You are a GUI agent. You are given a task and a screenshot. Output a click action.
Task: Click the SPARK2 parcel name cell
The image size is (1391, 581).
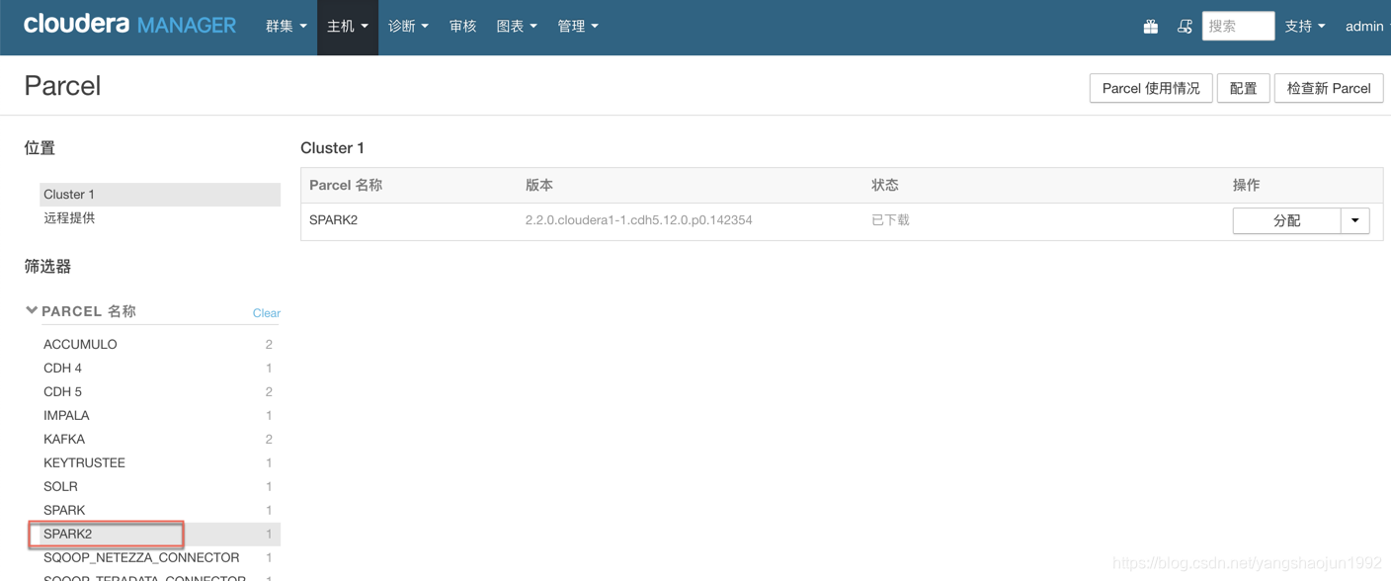click(333, 220)
